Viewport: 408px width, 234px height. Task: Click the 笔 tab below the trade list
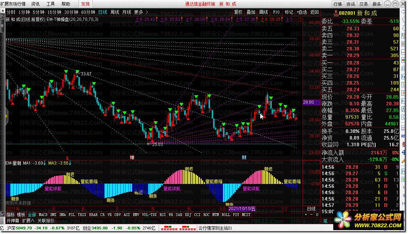point(325,221)
